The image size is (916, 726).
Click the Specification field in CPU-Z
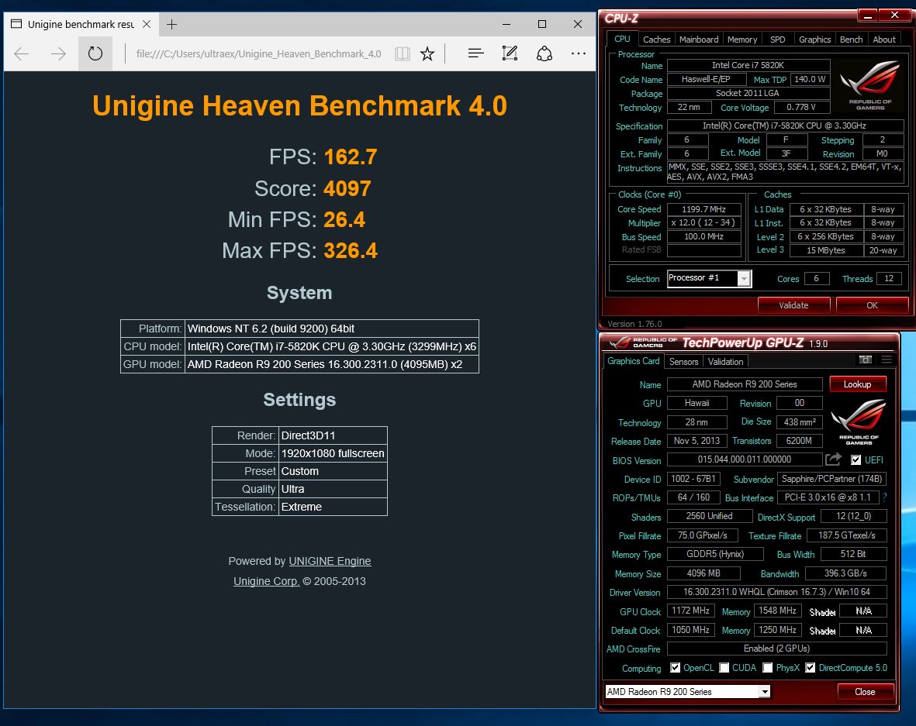pyautogui.click(x=784, y=126)
